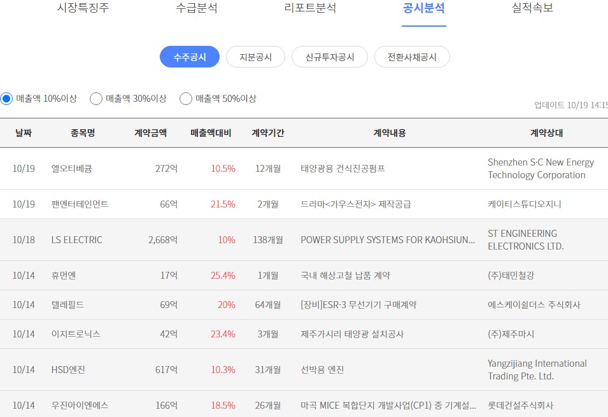Click the 18.5% sales ratio value

(x=223, y=406)
